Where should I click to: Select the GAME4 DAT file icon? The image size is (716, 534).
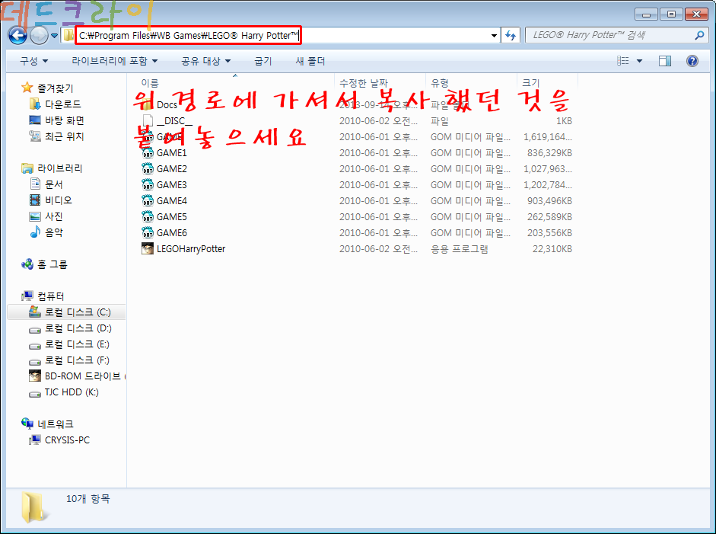coord(148,200)
